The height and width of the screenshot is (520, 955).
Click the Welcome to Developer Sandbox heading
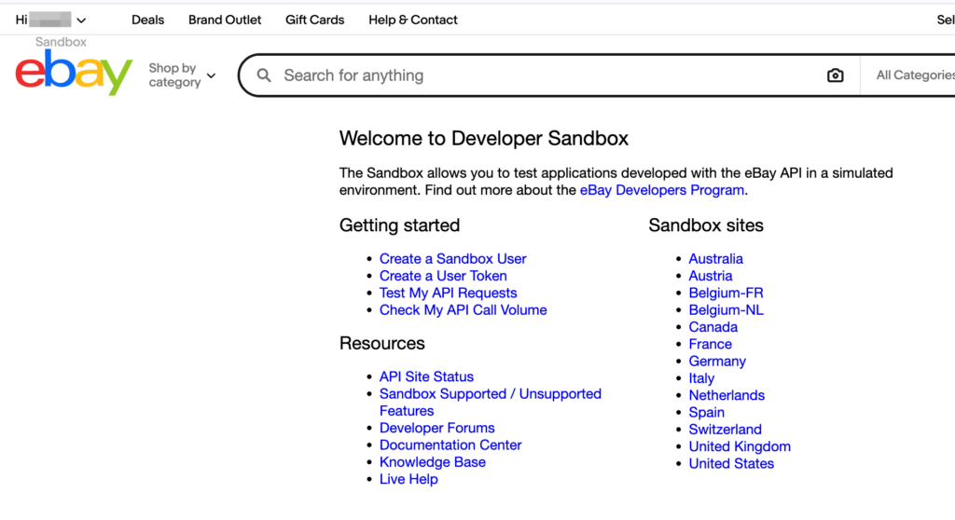point(484,138)
